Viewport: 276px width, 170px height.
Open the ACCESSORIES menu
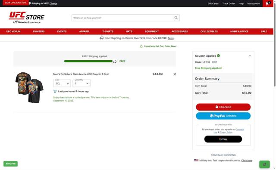(179, 31)
